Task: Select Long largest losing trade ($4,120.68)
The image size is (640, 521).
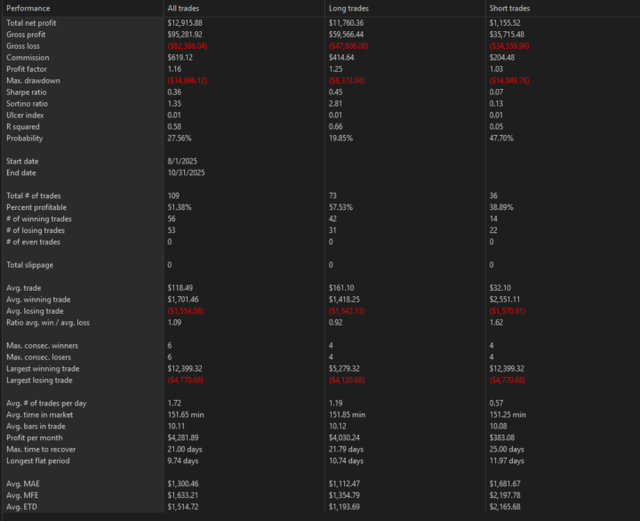Action: pyautogui.click(x=347, y=381)
